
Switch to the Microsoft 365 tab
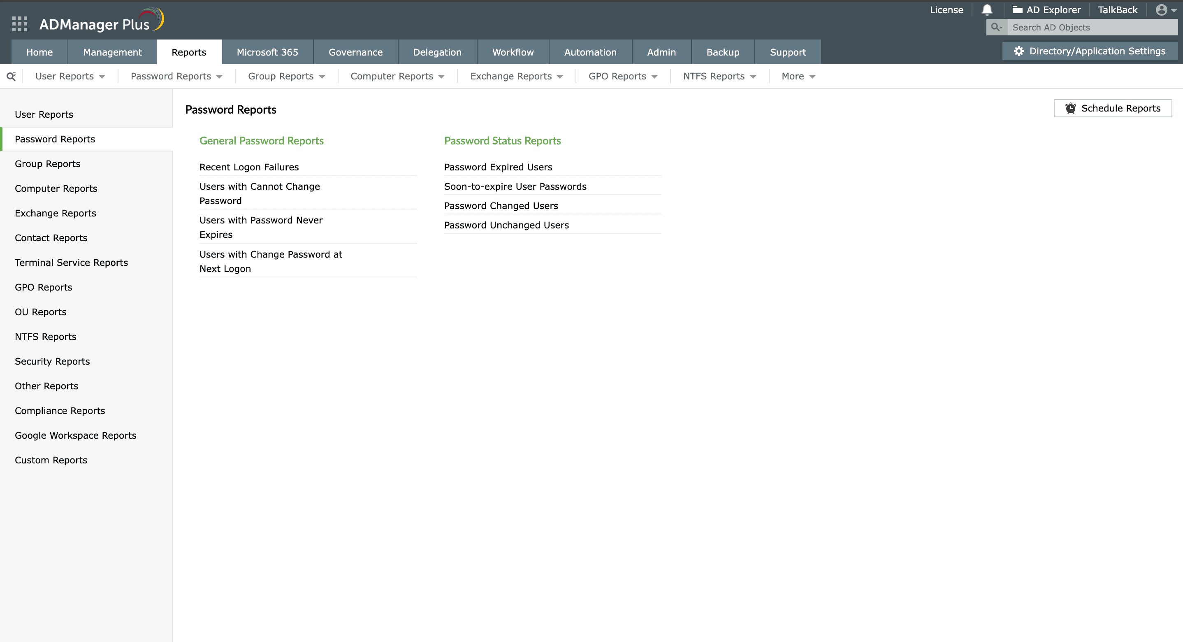click(268, 52)
